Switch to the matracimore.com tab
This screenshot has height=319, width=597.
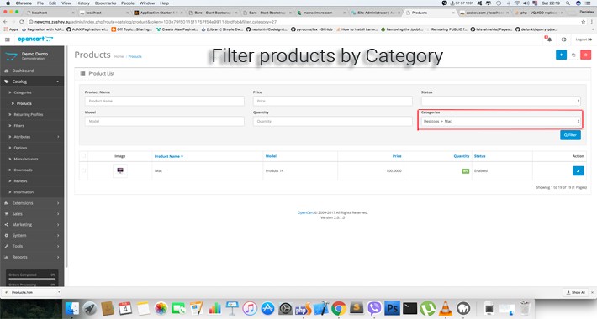pyautogui.click(x=321, y=13)
